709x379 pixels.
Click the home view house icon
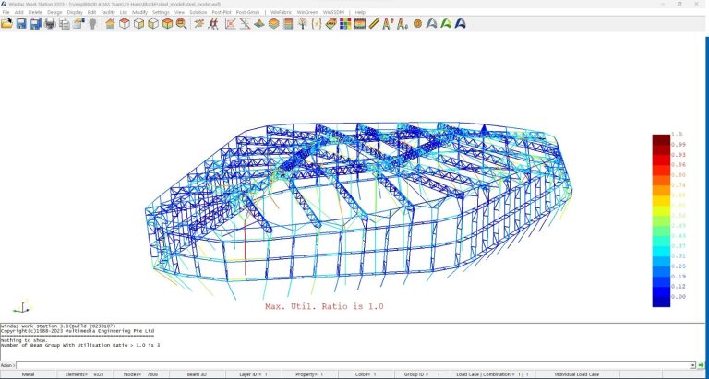[x=110, y=23]
